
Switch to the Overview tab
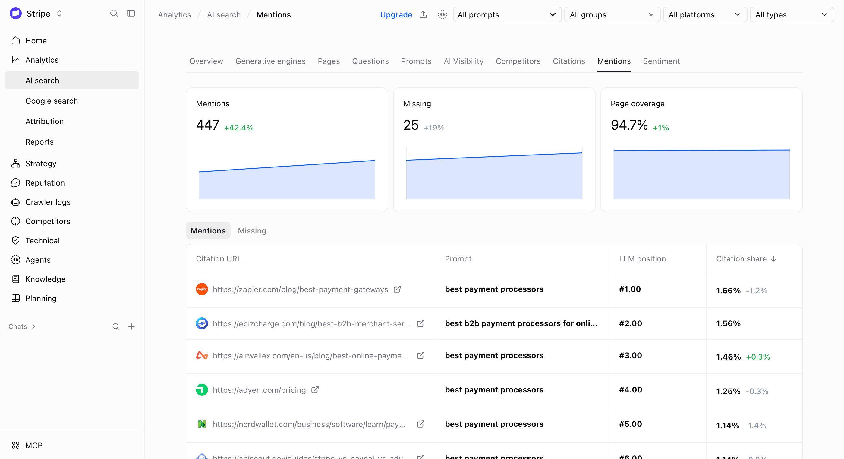coord(206,61)
